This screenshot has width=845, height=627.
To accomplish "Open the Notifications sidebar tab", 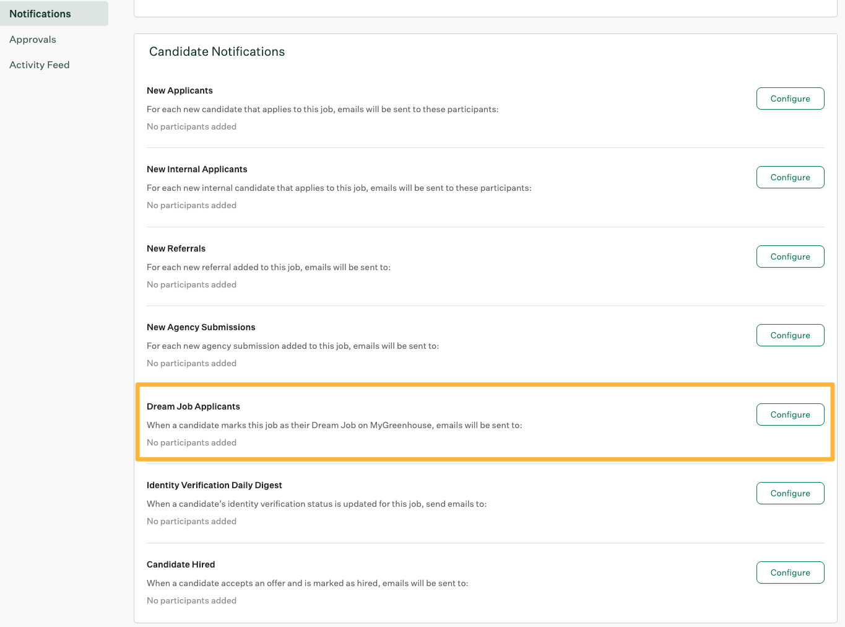I will [54, 14].
